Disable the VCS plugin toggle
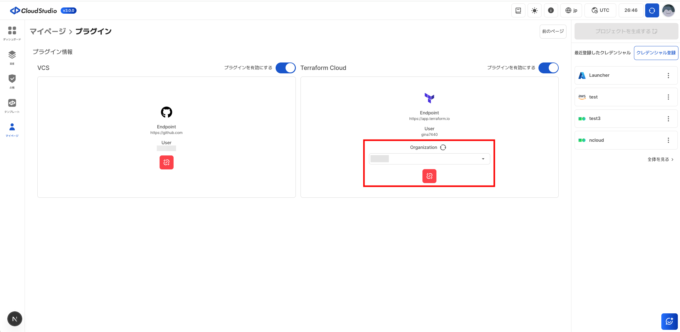 click(x=285, y=68)
